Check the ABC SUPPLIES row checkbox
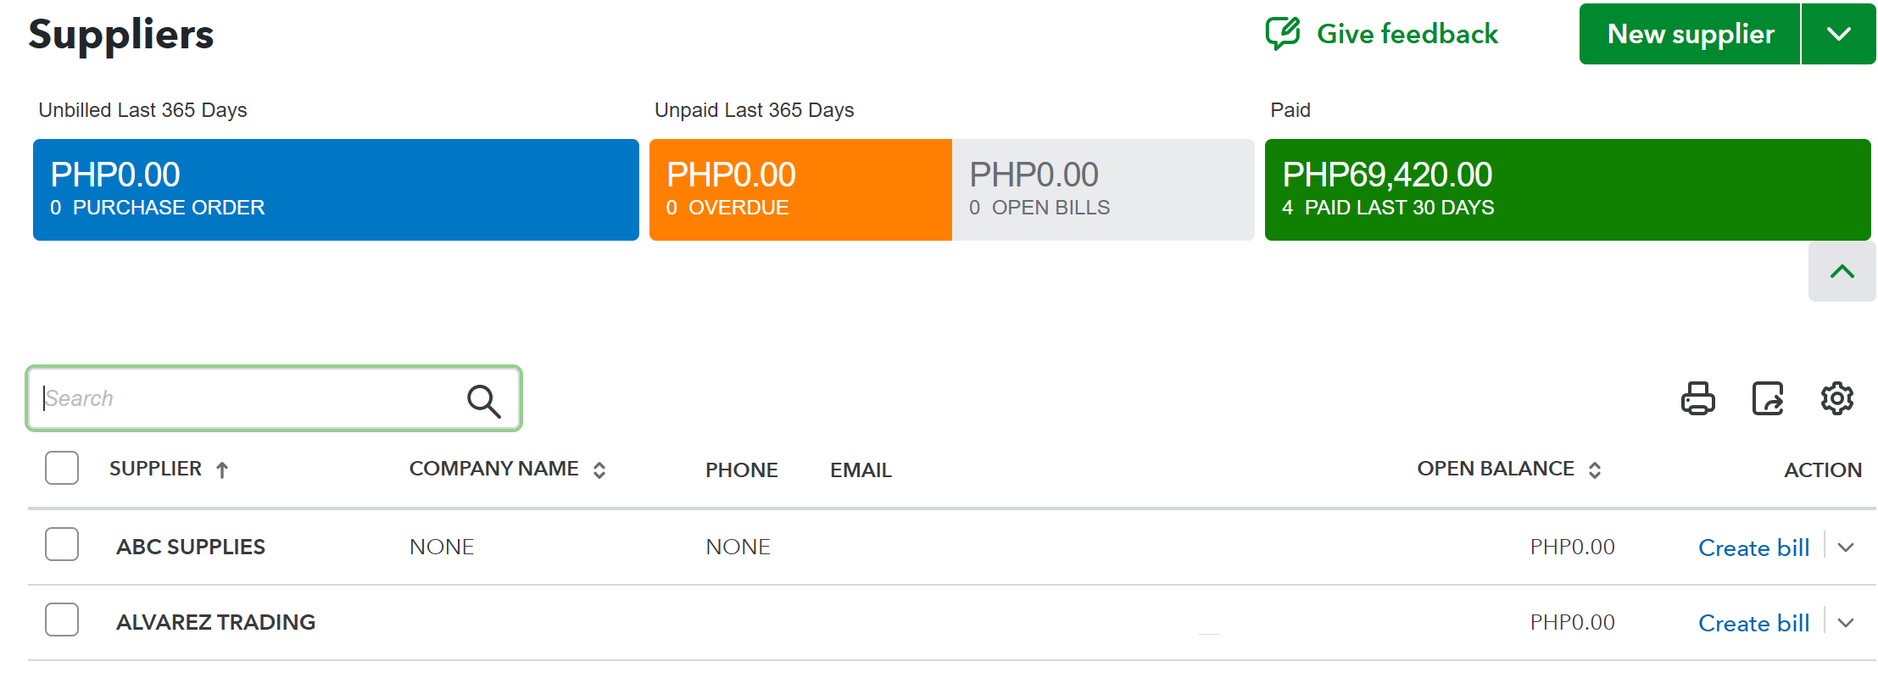The width and height of the screenshot is (1878, 678). click(62, 544)
